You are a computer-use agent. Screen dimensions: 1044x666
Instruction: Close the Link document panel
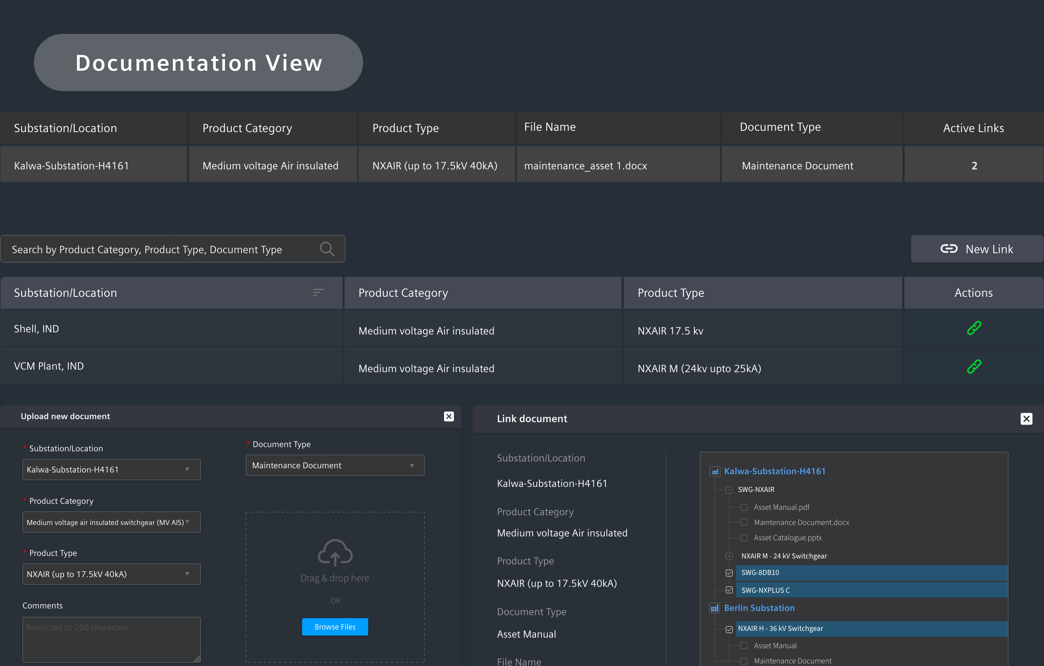coord(1026,419)
